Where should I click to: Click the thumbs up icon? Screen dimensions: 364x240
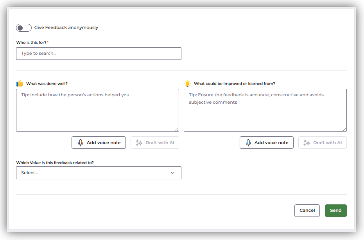pyautogui.click(x=20, y=83)
